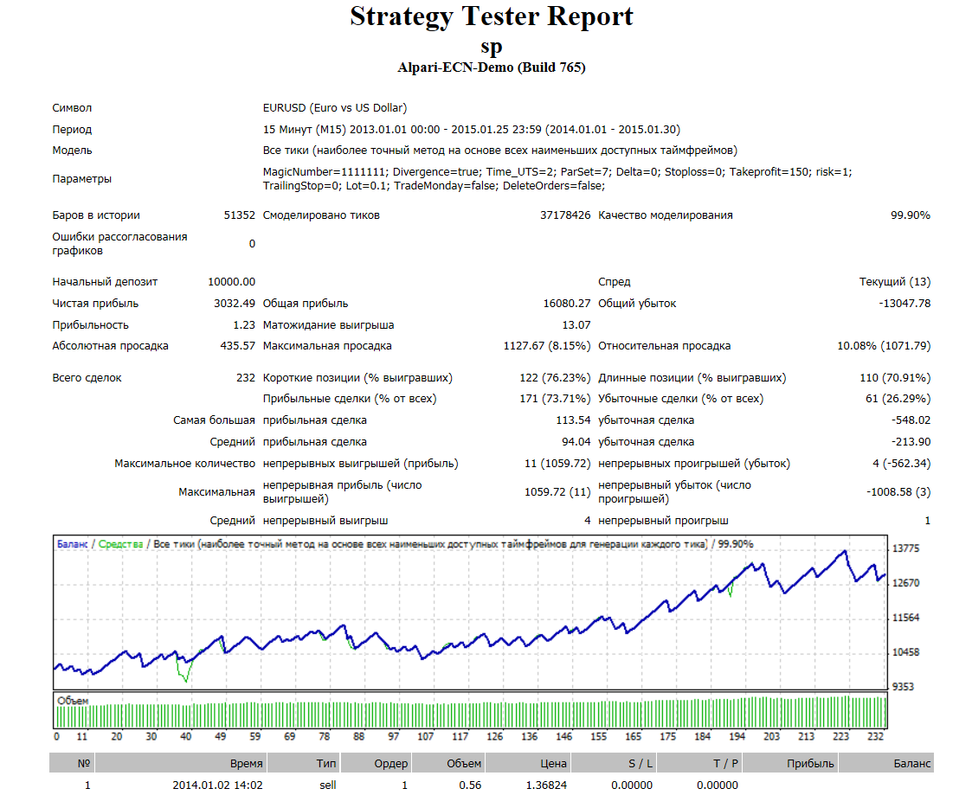Click Качество моделирования value 99.90%

click(x=911, y=215)
